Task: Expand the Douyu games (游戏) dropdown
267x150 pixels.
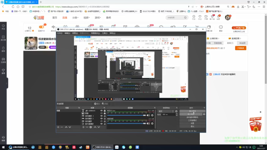Action: (98, 18)
